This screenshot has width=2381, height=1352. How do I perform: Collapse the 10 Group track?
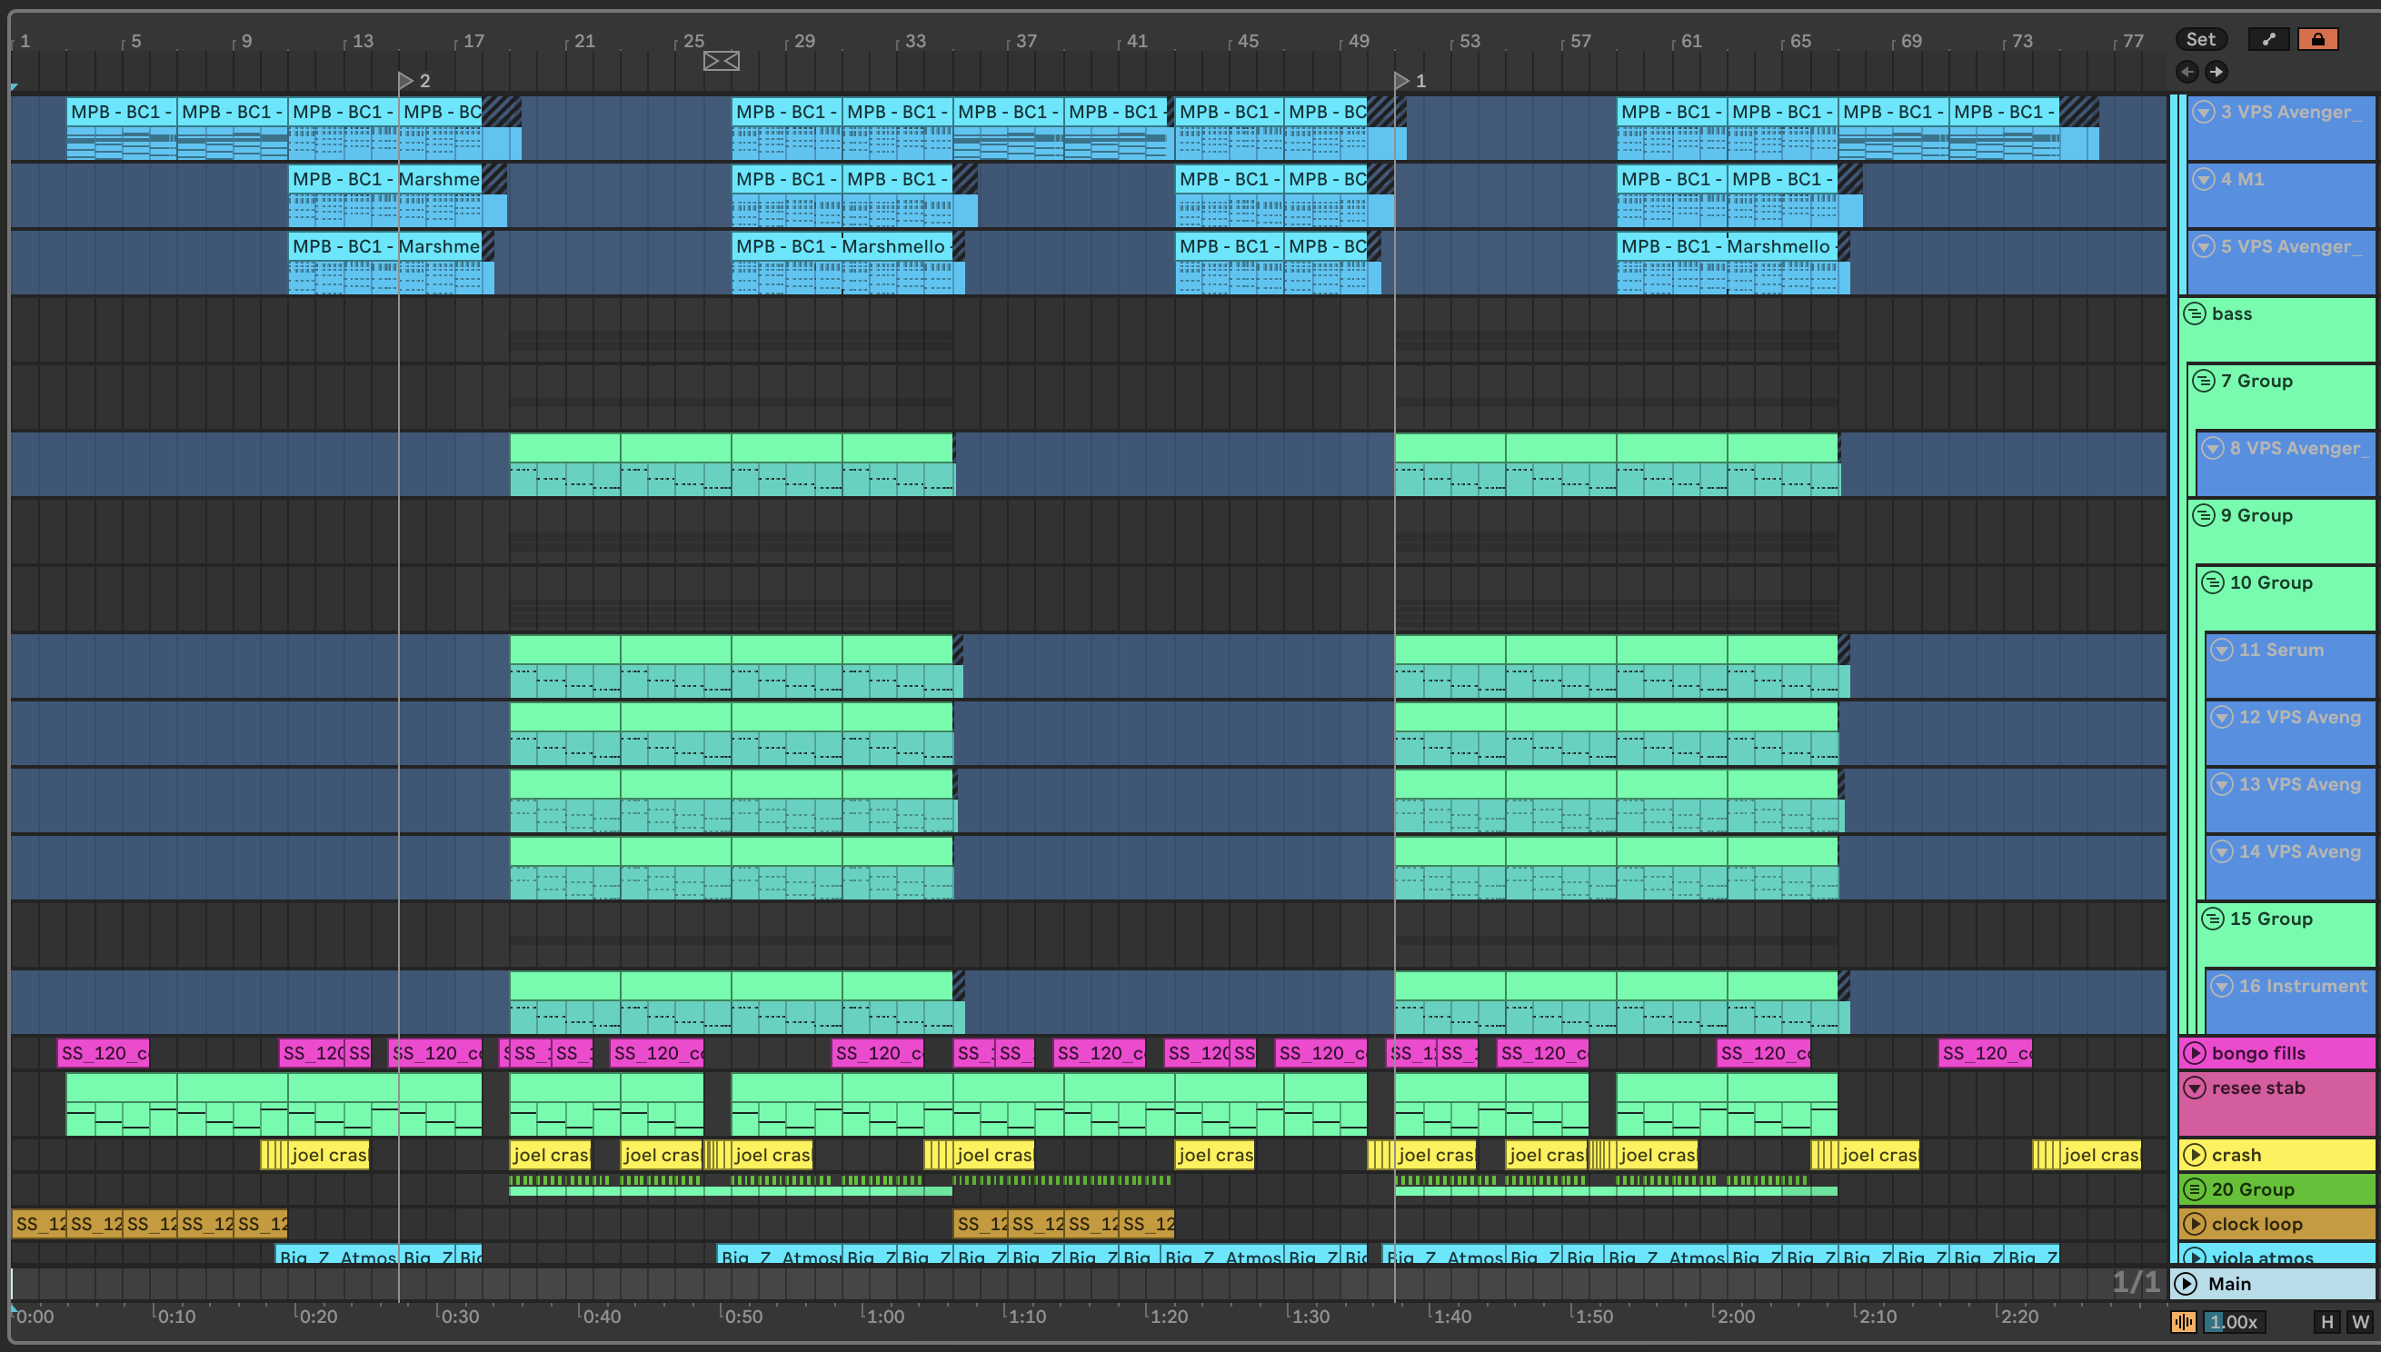(2212, 582)
